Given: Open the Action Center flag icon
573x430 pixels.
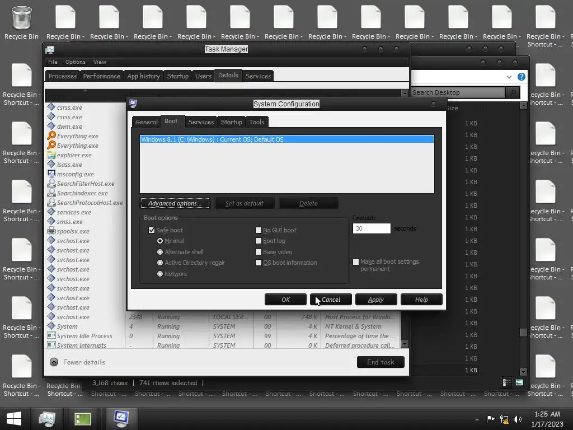Looking at the screenshot, I should 490,419.
